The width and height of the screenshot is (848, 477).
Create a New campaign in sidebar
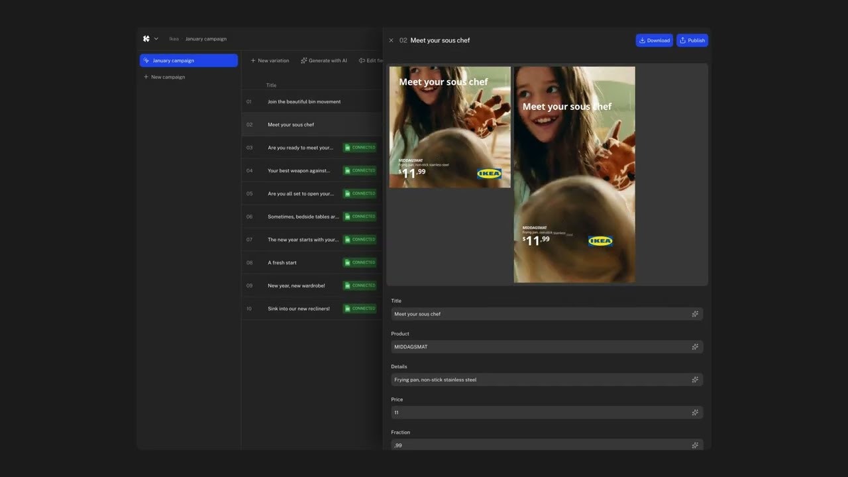pos(164,77)
